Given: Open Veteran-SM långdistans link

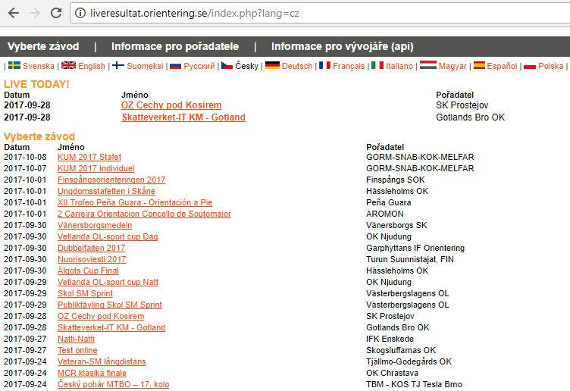Looking at the screenshot, I should [x=102, y=361].
